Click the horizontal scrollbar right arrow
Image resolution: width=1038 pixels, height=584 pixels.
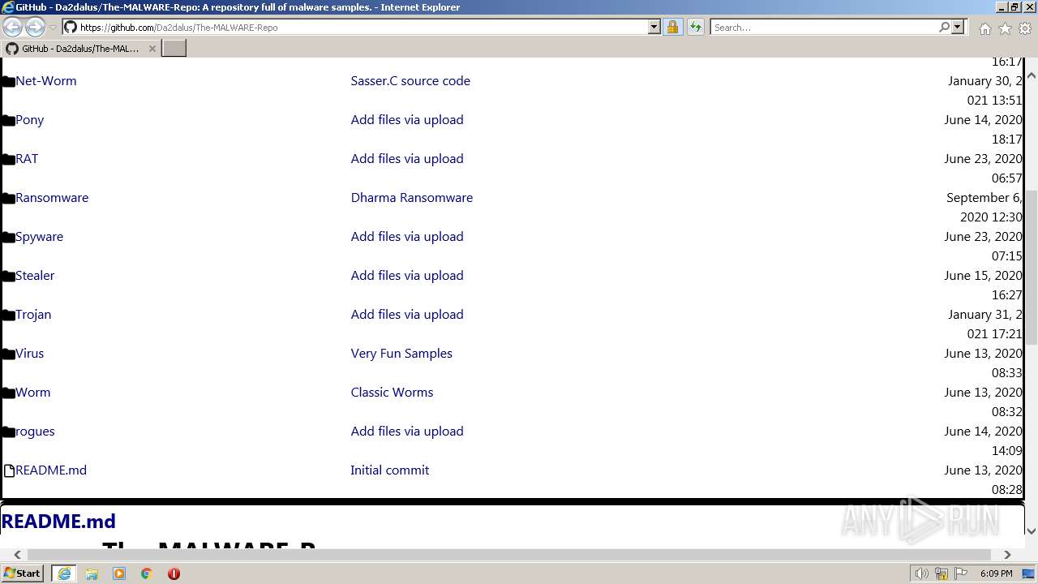pyautogui.click(x=1007, y=555)
